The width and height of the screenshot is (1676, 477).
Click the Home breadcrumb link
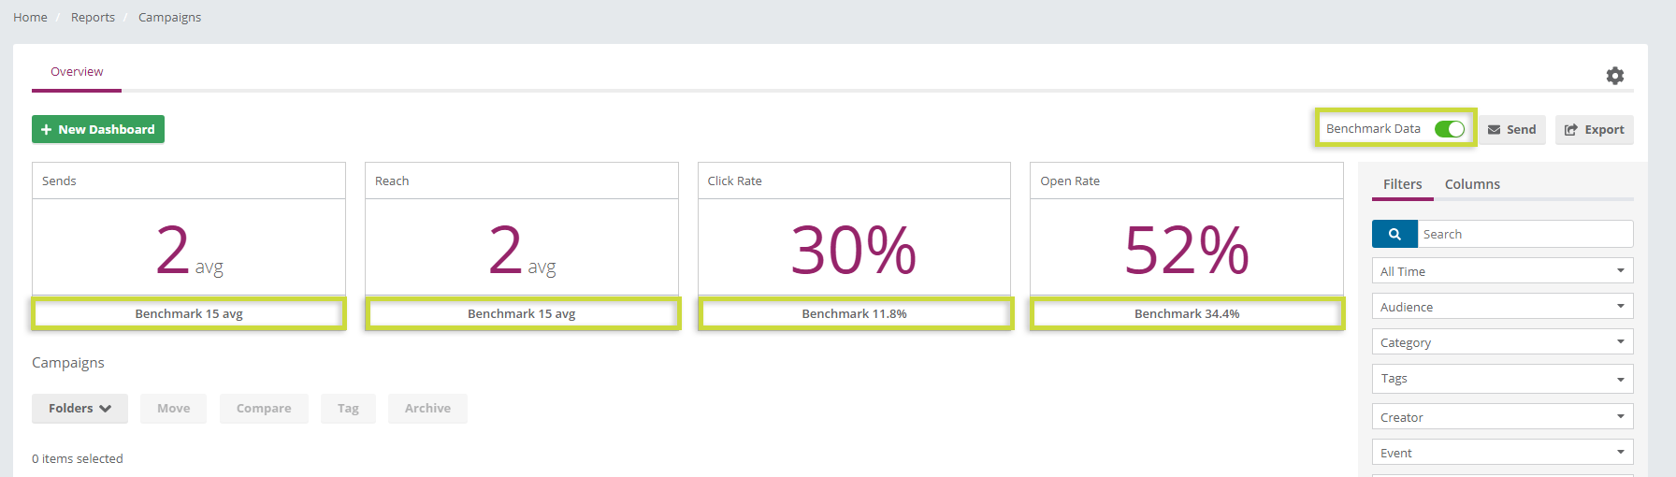tap(30, 17)
